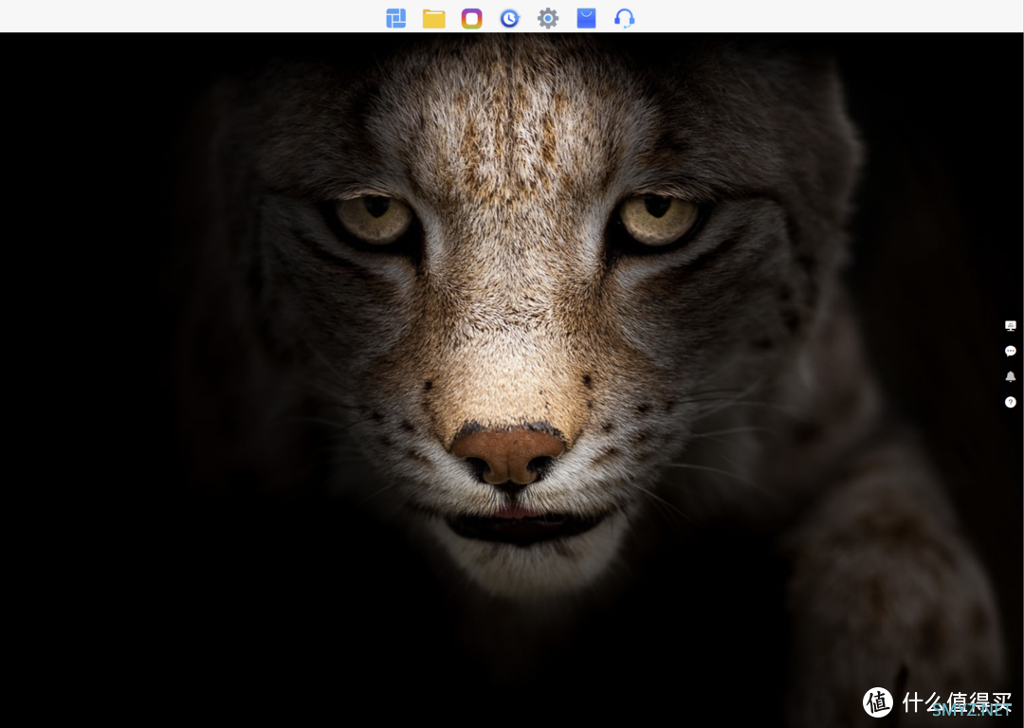Open the yellow folder file manager
The image size is (1024, 728).
[433, 18]
